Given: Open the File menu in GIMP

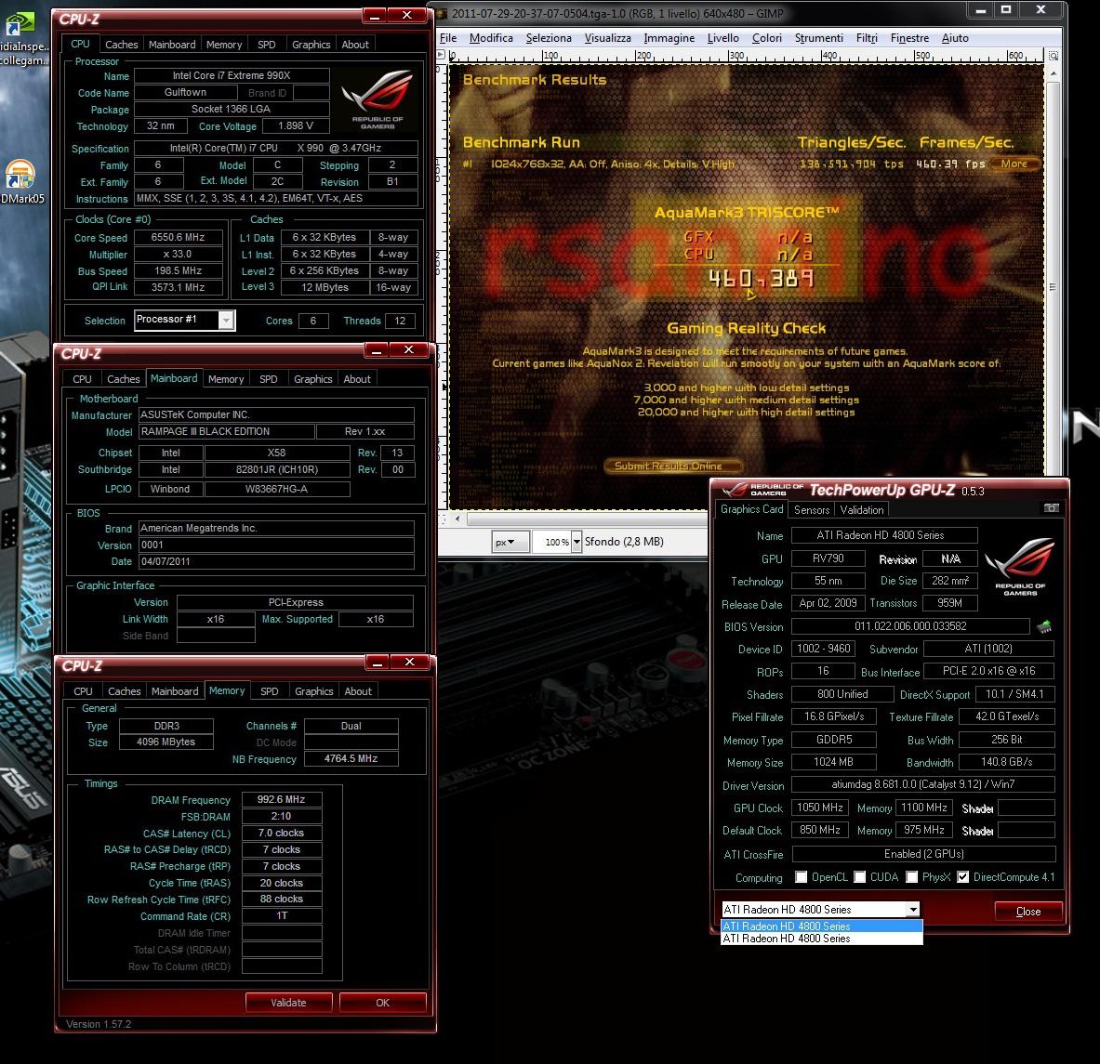Looking at the screenshot, I should 447,38.
